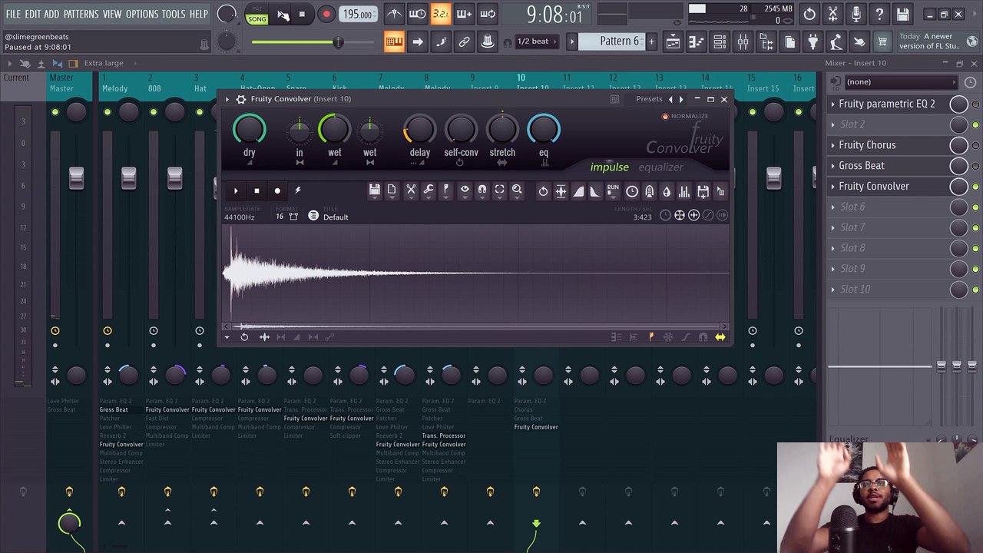983x553 pixels.
Task: Click the zoom magnifier icon in Convolver toolbar
Action: pos(517,190)
